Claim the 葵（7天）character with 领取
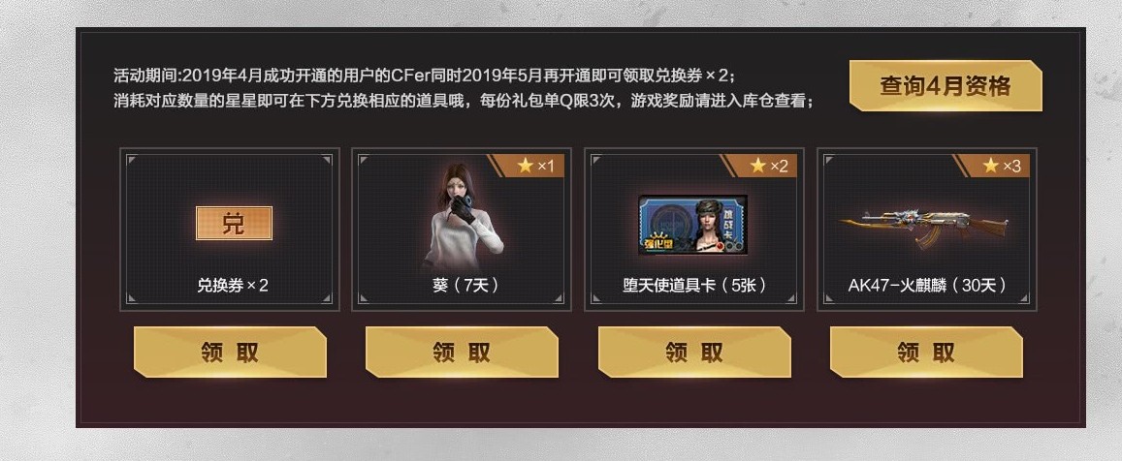Viewport: 1122px width, 461px height. 462,353
